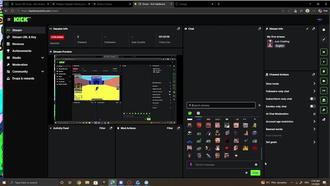Toggle the chat bubble widget in right rail
Image resolution: width=330 pixels, height=186 pixels.
pos(324,81)
